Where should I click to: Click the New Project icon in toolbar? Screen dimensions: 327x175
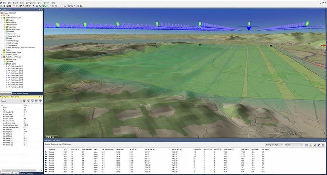tap(2, 6)
